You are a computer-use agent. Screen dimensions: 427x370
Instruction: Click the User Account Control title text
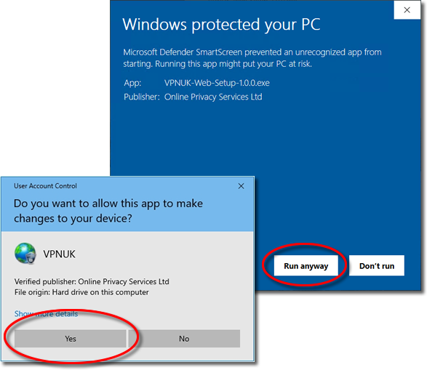point(46,186)
